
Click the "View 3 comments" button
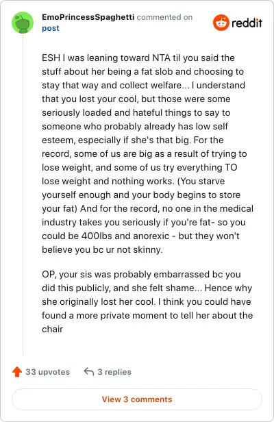[137, 399]
